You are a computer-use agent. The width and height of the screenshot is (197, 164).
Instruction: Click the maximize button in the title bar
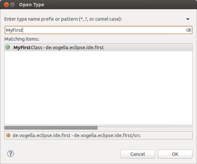12,5
